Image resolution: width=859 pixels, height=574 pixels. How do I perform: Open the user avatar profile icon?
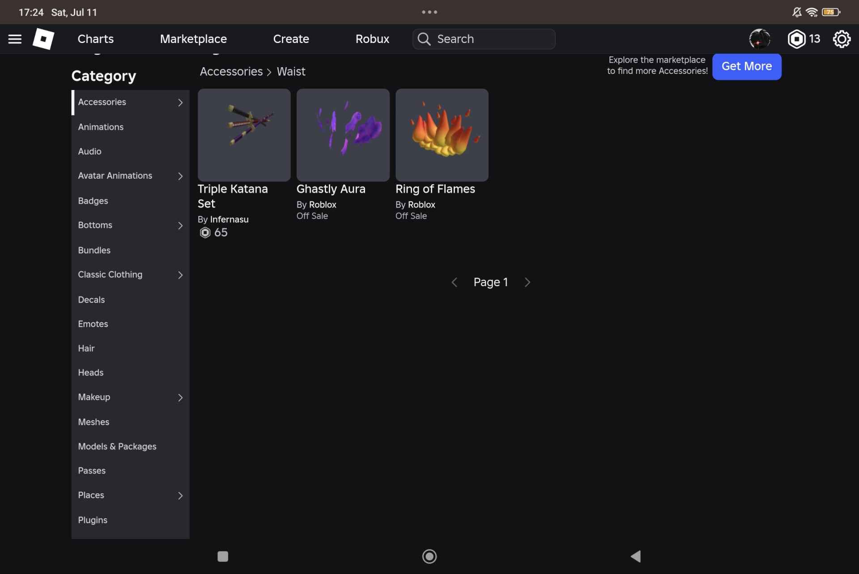(x=760, y=39)
